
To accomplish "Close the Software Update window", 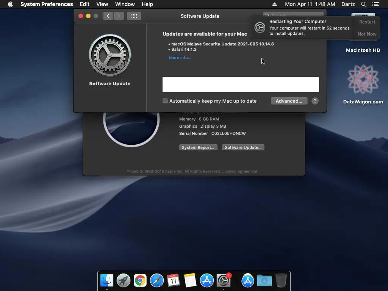I will coord(81,16).
